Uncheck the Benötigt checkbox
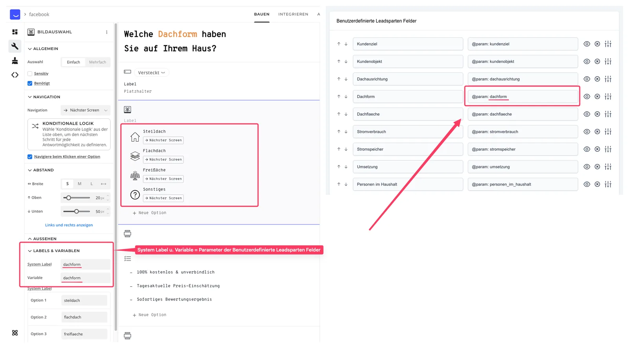This screenshot has width=629, height=348. 30,83
